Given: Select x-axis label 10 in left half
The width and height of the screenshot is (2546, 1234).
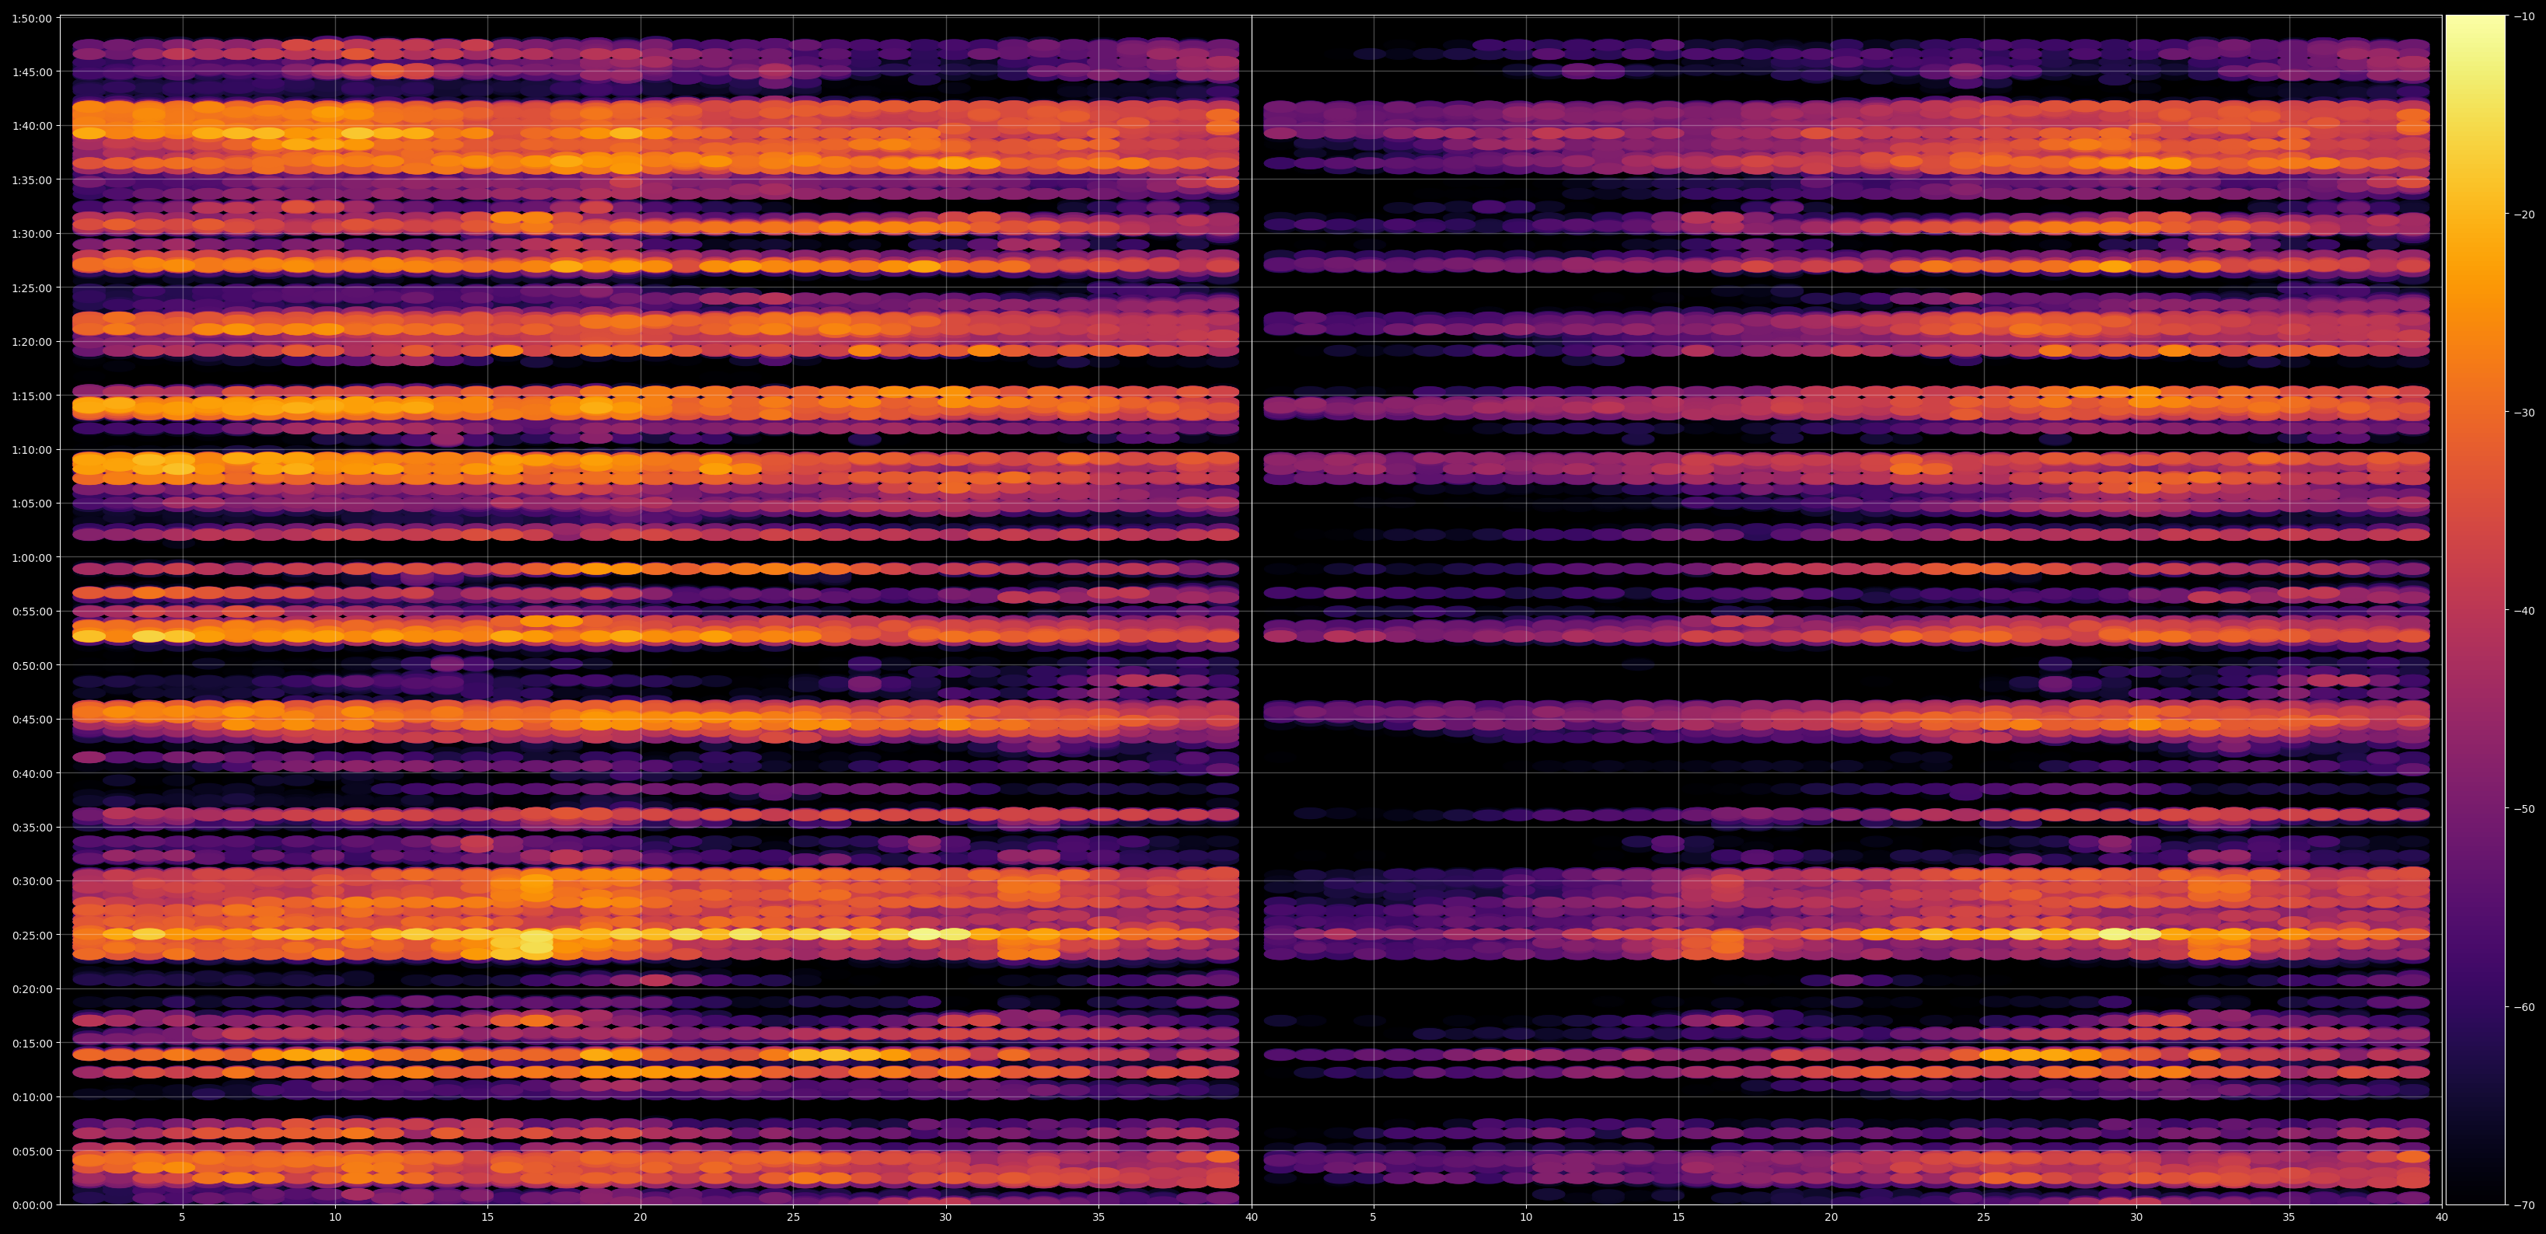Looking at the screenshot, I should point(335,1217).
